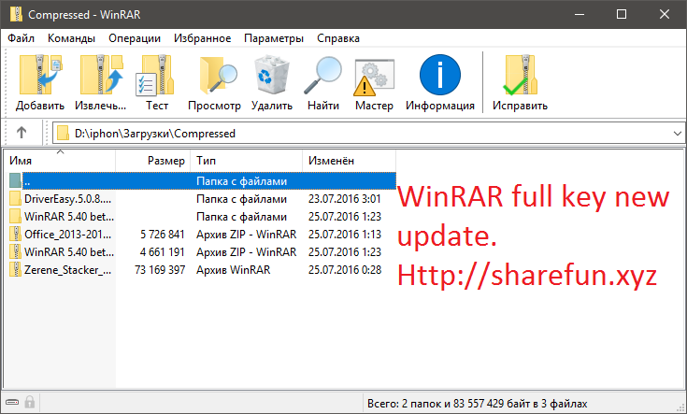
Task: Open the Файл menu
Action: pyautogui.click(x=21, y=38)
